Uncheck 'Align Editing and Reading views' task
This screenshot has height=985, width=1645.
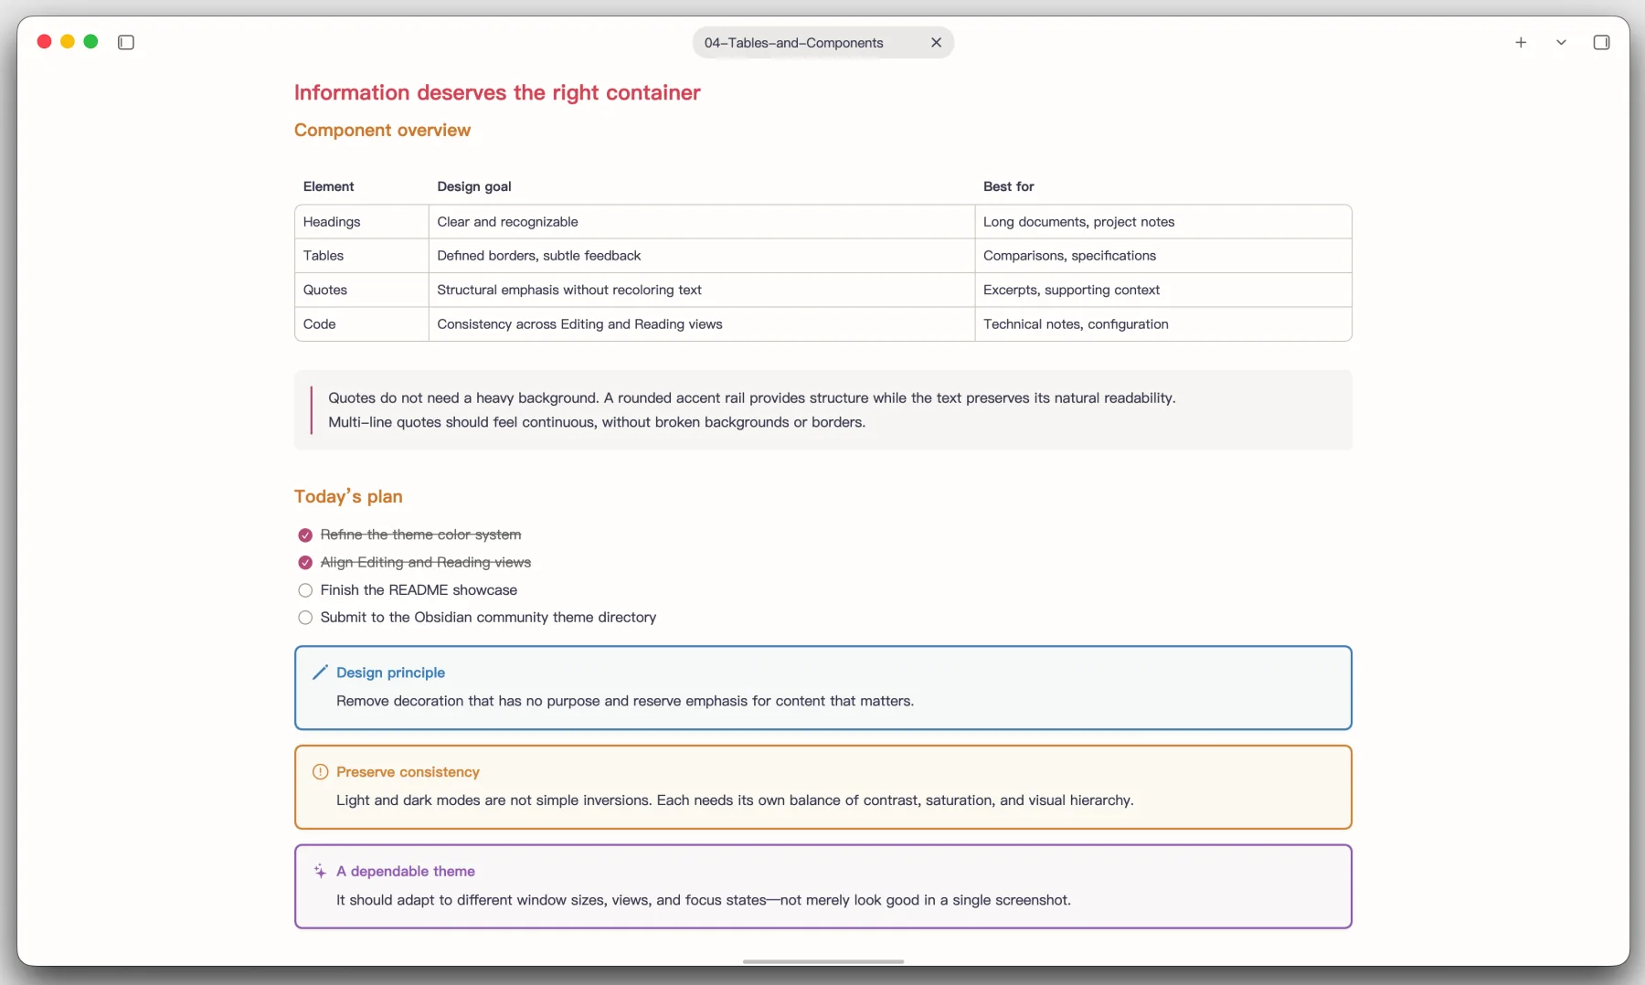pos(305,562)
